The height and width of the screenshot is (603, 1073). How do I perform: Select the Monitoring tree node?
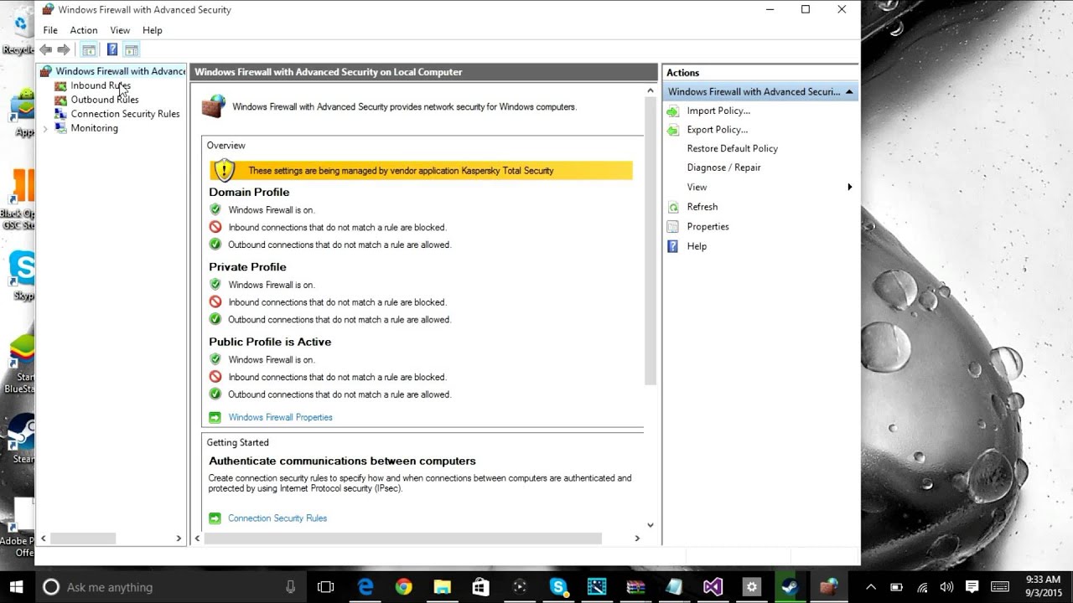94,128
